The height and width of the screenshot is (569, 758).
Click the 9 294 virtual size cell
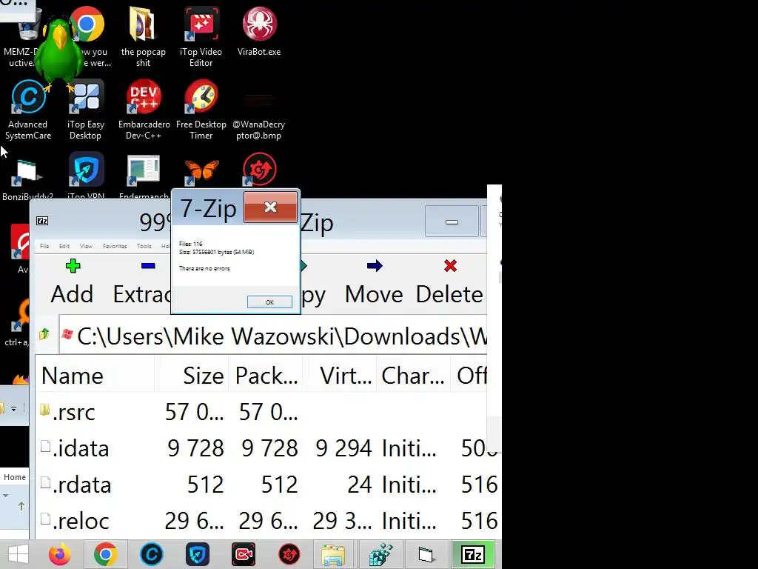(343, 448)
